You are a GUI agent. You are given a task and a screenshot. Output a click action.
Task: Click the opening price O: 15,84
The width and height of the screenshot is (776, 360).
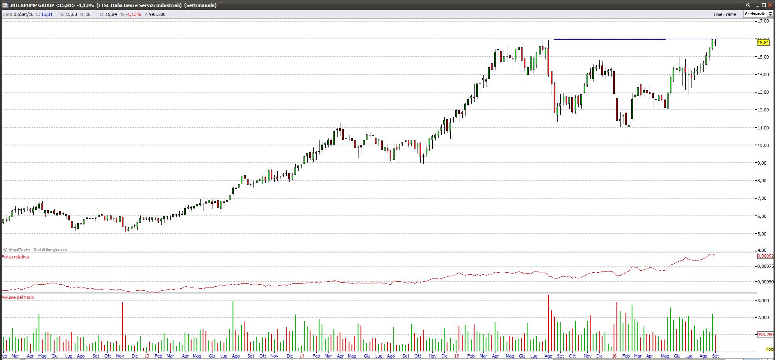[x=108, y=14]
